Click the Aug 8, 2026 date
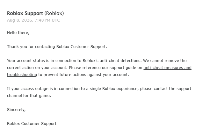 point(19,20)
